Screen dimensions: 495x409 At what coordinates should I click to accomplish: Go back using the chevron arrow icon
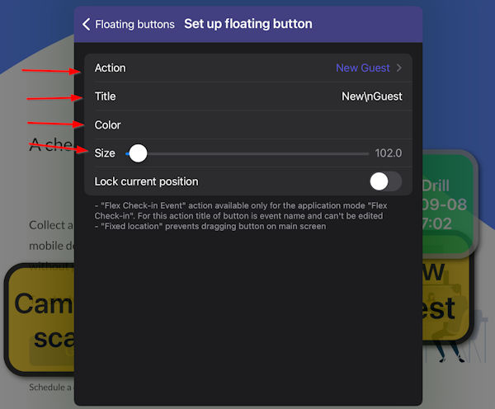point(86,24)
